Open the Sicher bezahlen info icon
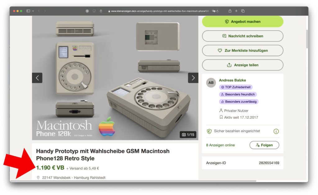Screen dimensions: 318x195 (276, 131)
